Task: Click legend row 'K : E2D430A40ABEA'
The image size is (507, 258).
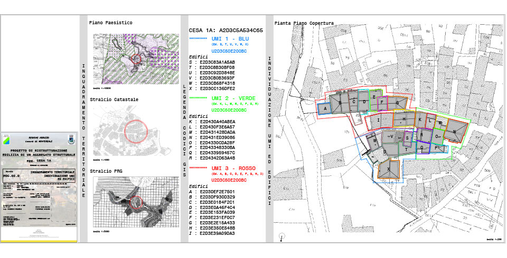Action: [x=212, y=122]
